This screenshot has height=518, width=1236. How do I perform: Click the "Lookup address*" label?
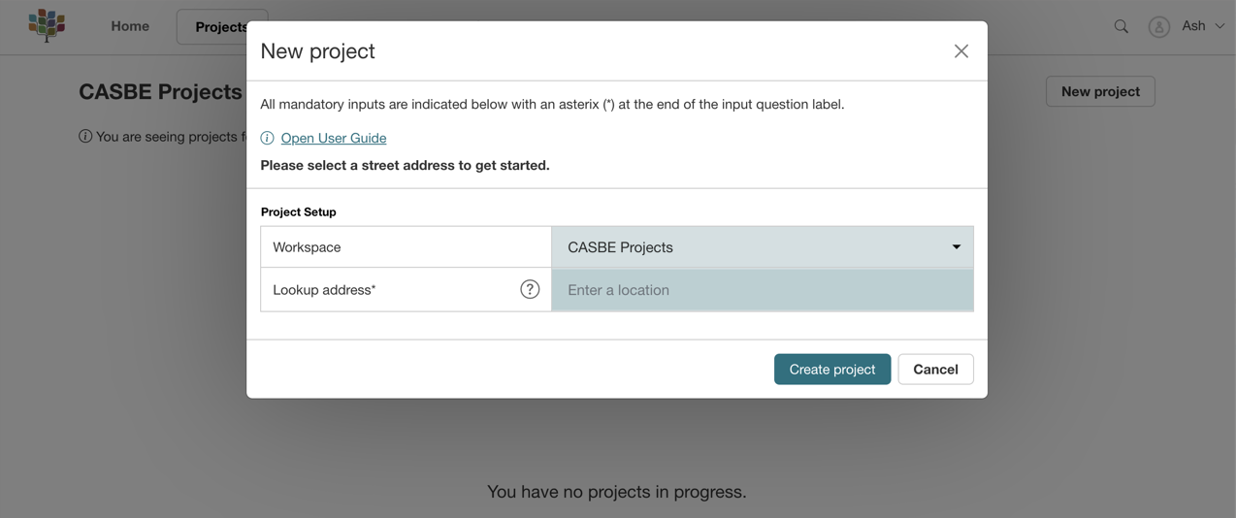(x=324, y=289)
